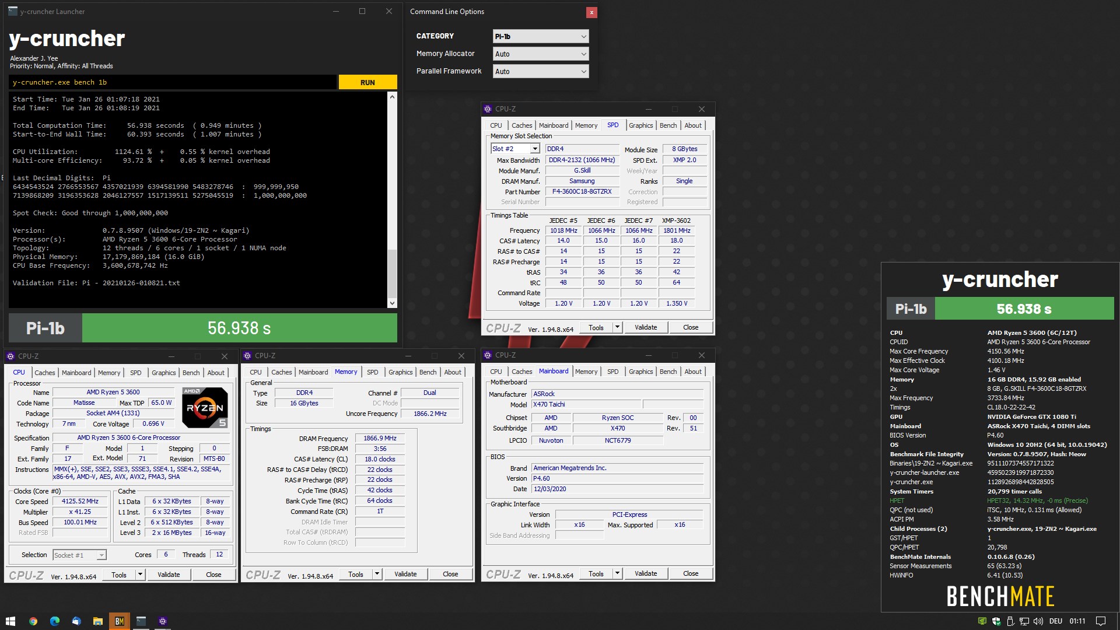Viewport: 1120px width, 630px height.
Task: Switch to the Graphics tab in the SPD CPU-Z window
Action: coord(640,125)
